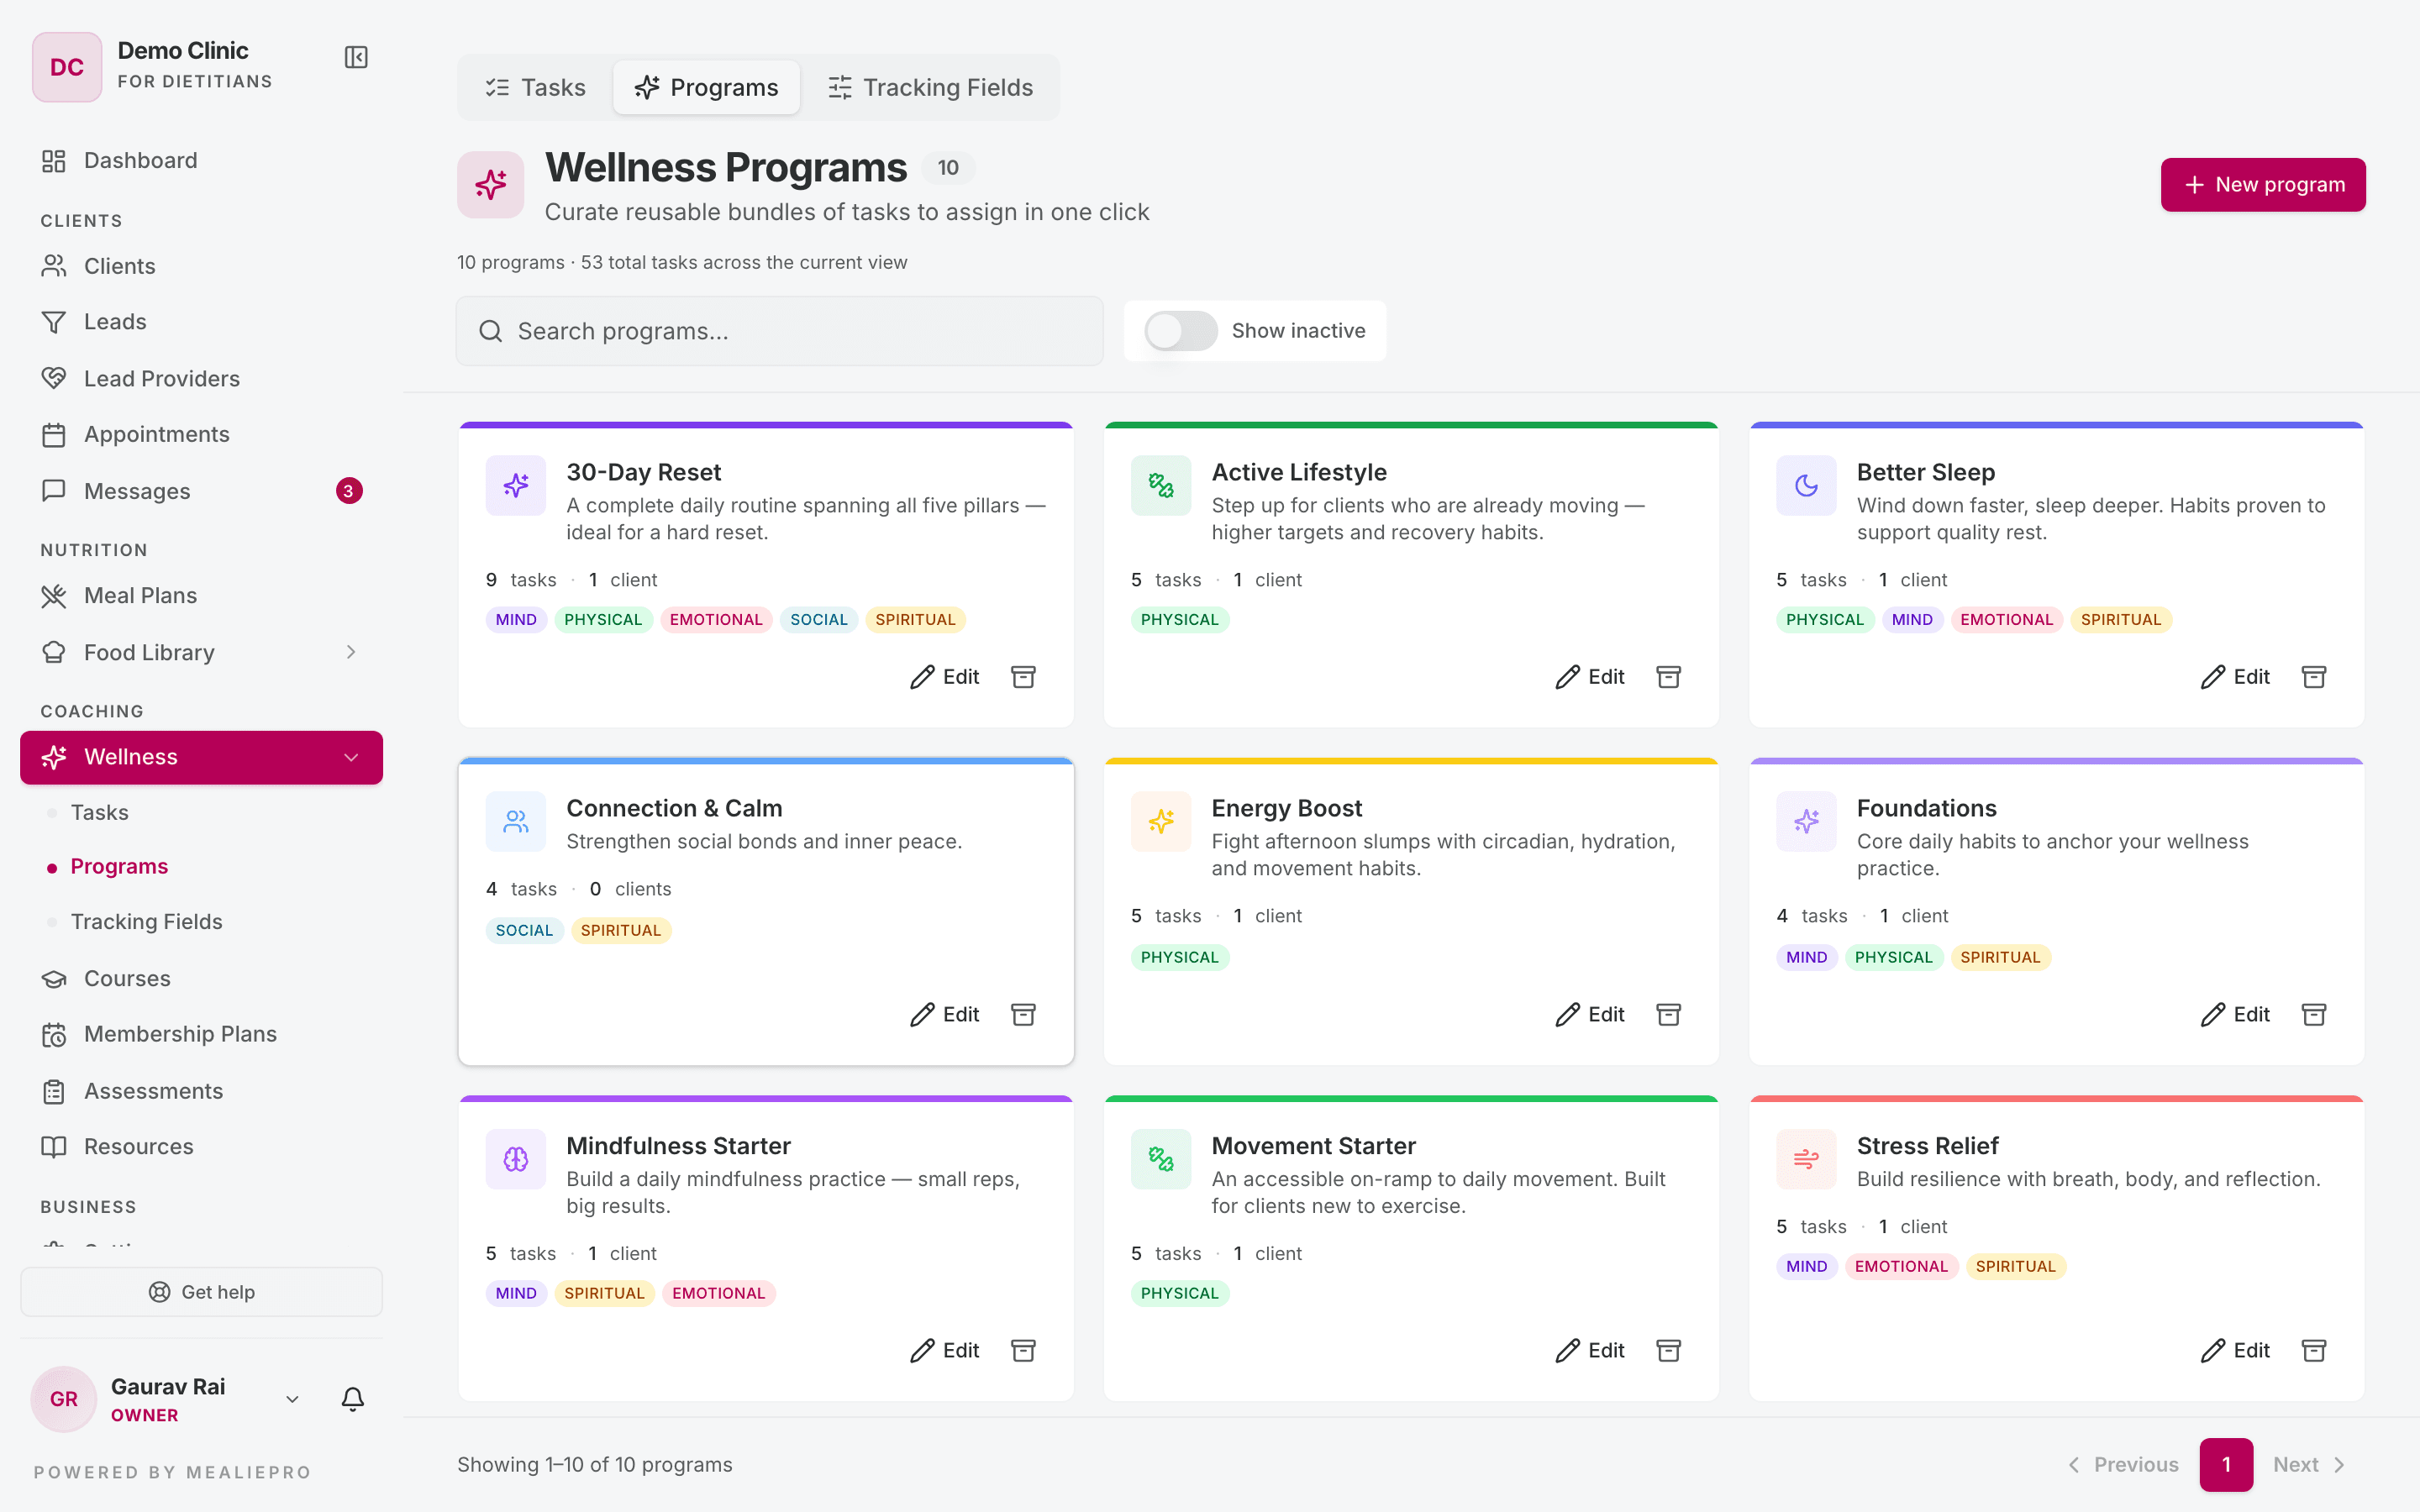Archive the Energy Boost program
The height and width of the screenshot is (1512, 2420).
1668,1014
